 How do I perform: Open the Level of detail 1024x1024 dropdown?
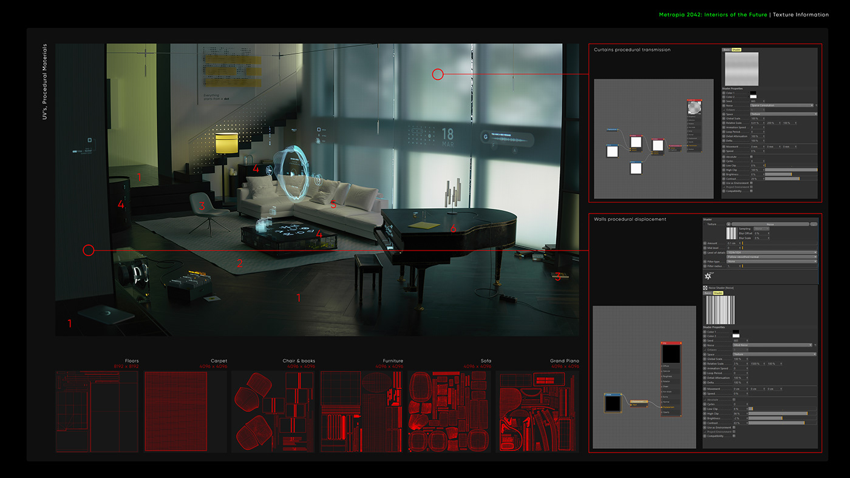(772, 252)
